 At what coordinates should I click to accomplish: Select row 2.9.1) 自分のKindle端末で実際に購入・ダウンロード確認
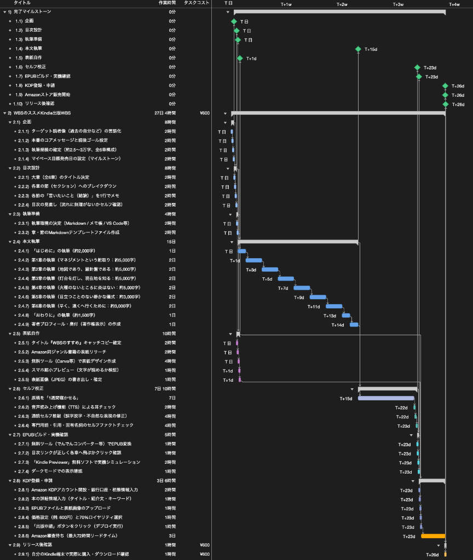point(106,555)
